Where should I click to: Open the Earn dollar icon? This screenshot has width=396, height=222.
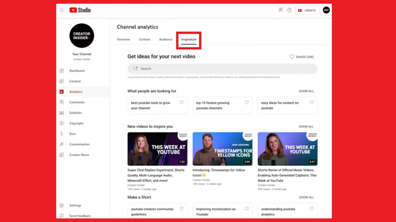coord(61,134)
